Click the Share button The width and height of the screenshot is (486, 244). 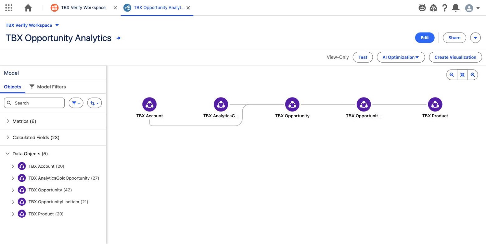454,38
